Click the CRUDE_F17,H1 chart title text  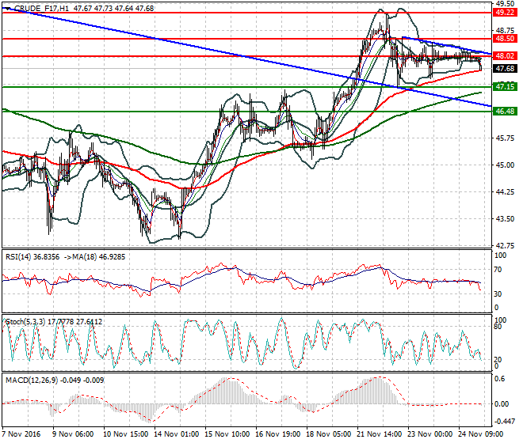[41, 9]
